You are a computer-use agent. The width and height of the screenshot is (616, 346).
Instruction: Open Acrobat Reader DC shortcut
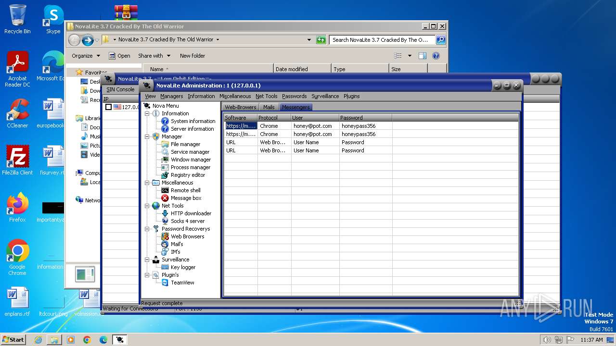point(17,70)
